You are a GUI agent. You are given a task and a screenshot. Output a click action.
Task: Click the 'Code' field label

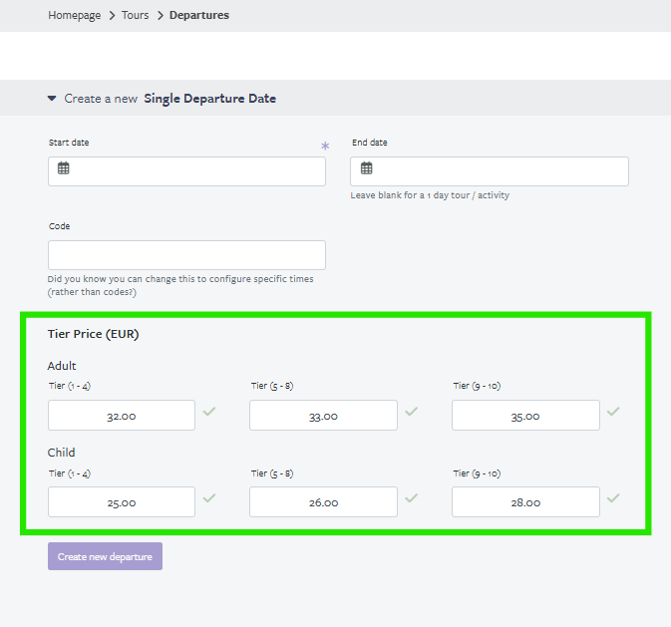pos(60,226)
